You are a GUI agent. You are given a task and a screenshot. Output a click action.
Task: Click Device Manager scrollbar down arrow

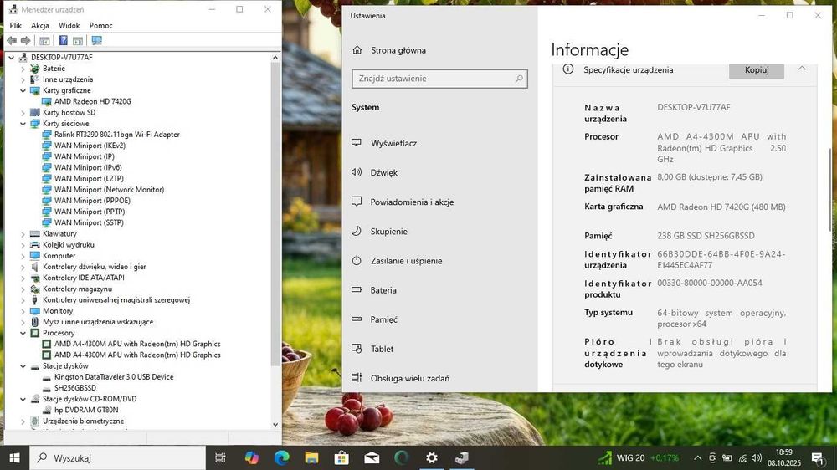coord(275,425)
